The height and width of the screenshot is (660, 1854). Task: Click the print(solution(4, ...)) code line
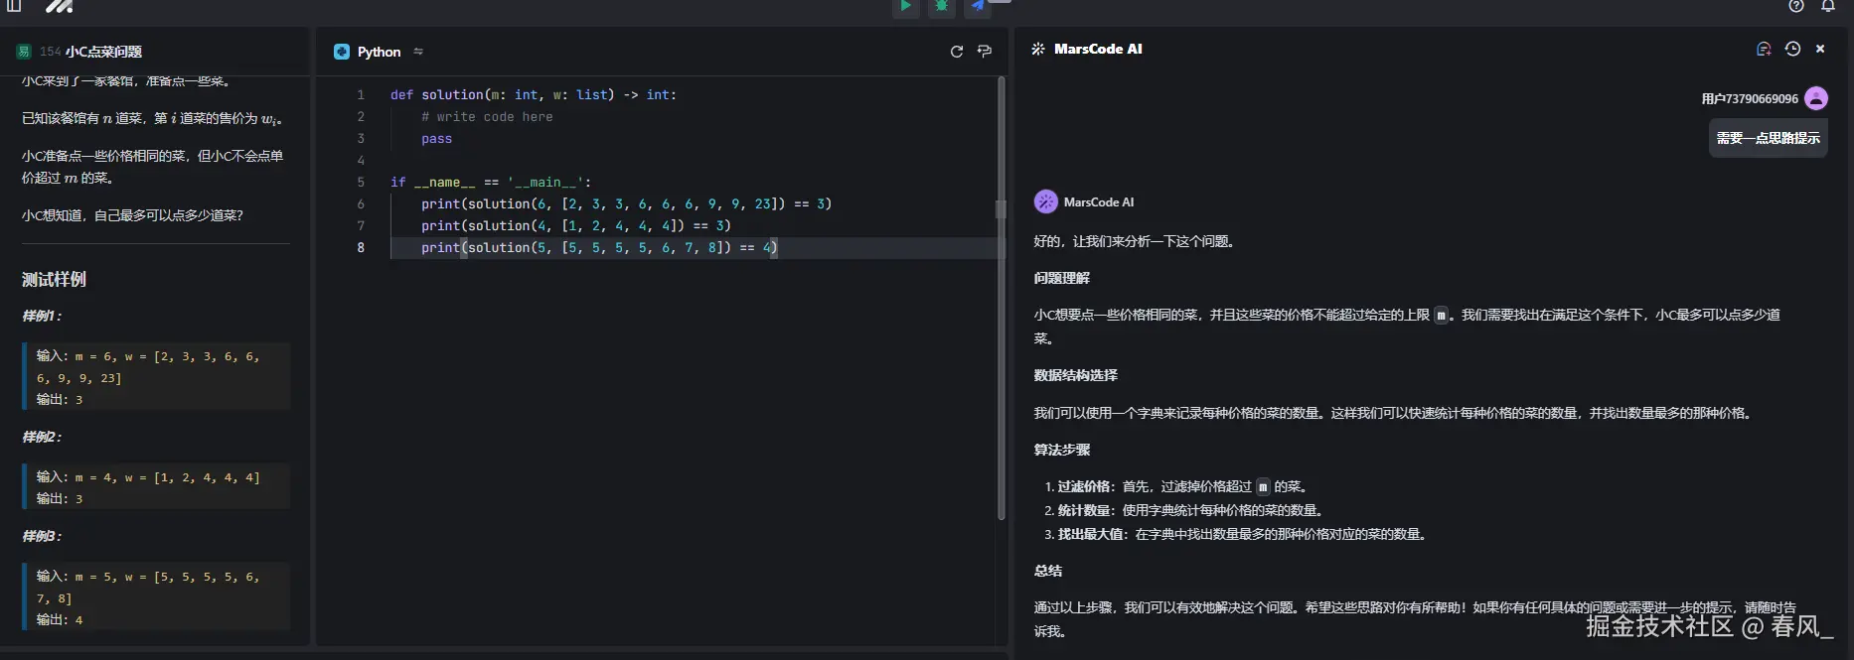click(x=576, y=226)
